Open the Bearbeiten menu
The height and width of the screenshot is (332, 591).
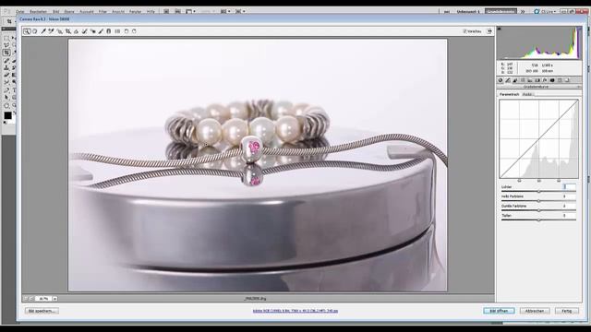click(x=38, y=12)
